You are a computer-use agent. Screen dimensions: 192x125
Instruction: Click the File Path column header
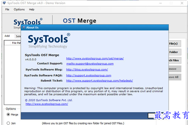pyautogui.click(x=16, y=43)
